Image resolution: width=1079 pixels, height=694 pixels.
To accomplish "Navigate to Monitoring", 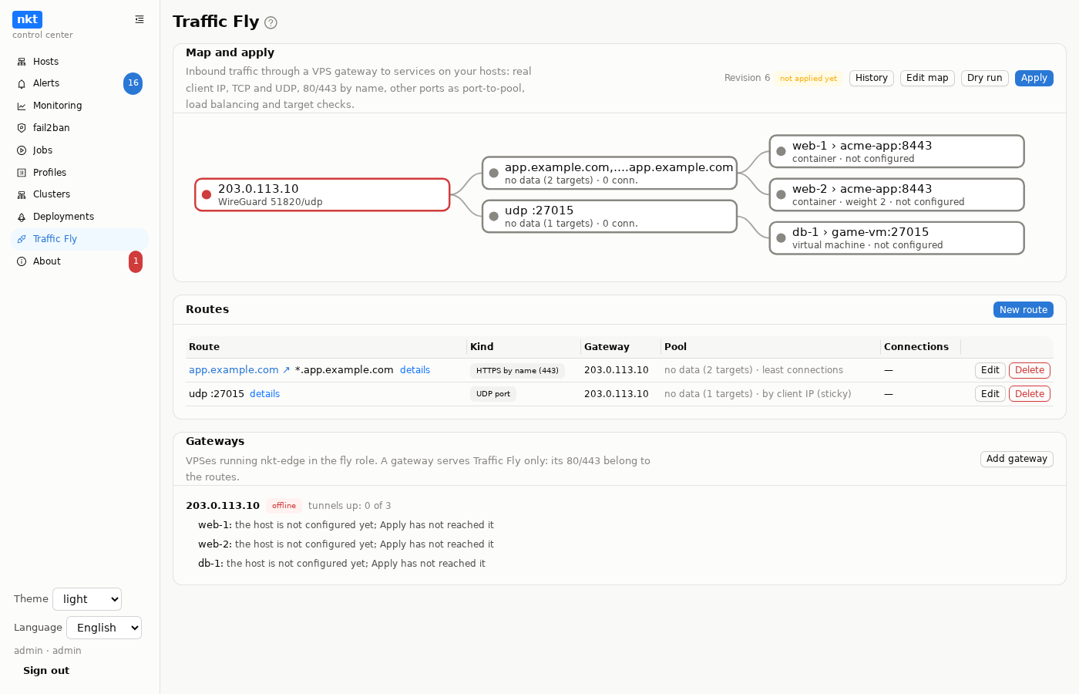I will [80, 106].
